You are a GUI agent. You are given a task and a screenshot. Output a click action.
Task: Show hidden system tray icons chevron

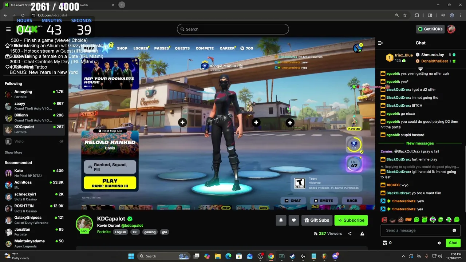(403, 256)
